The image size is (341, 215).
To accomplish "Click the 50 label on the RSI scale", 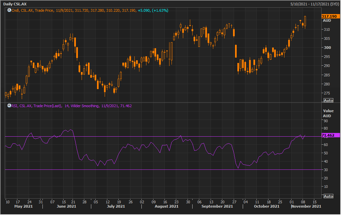I will pos(326,153).
